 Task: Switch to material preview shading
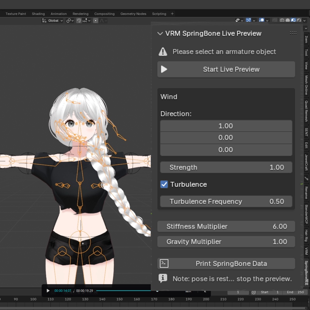tap(293, 20)
